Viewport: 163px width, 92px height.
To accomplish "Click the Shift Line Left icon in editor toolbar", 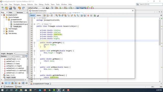I will [x=81, y=15].
